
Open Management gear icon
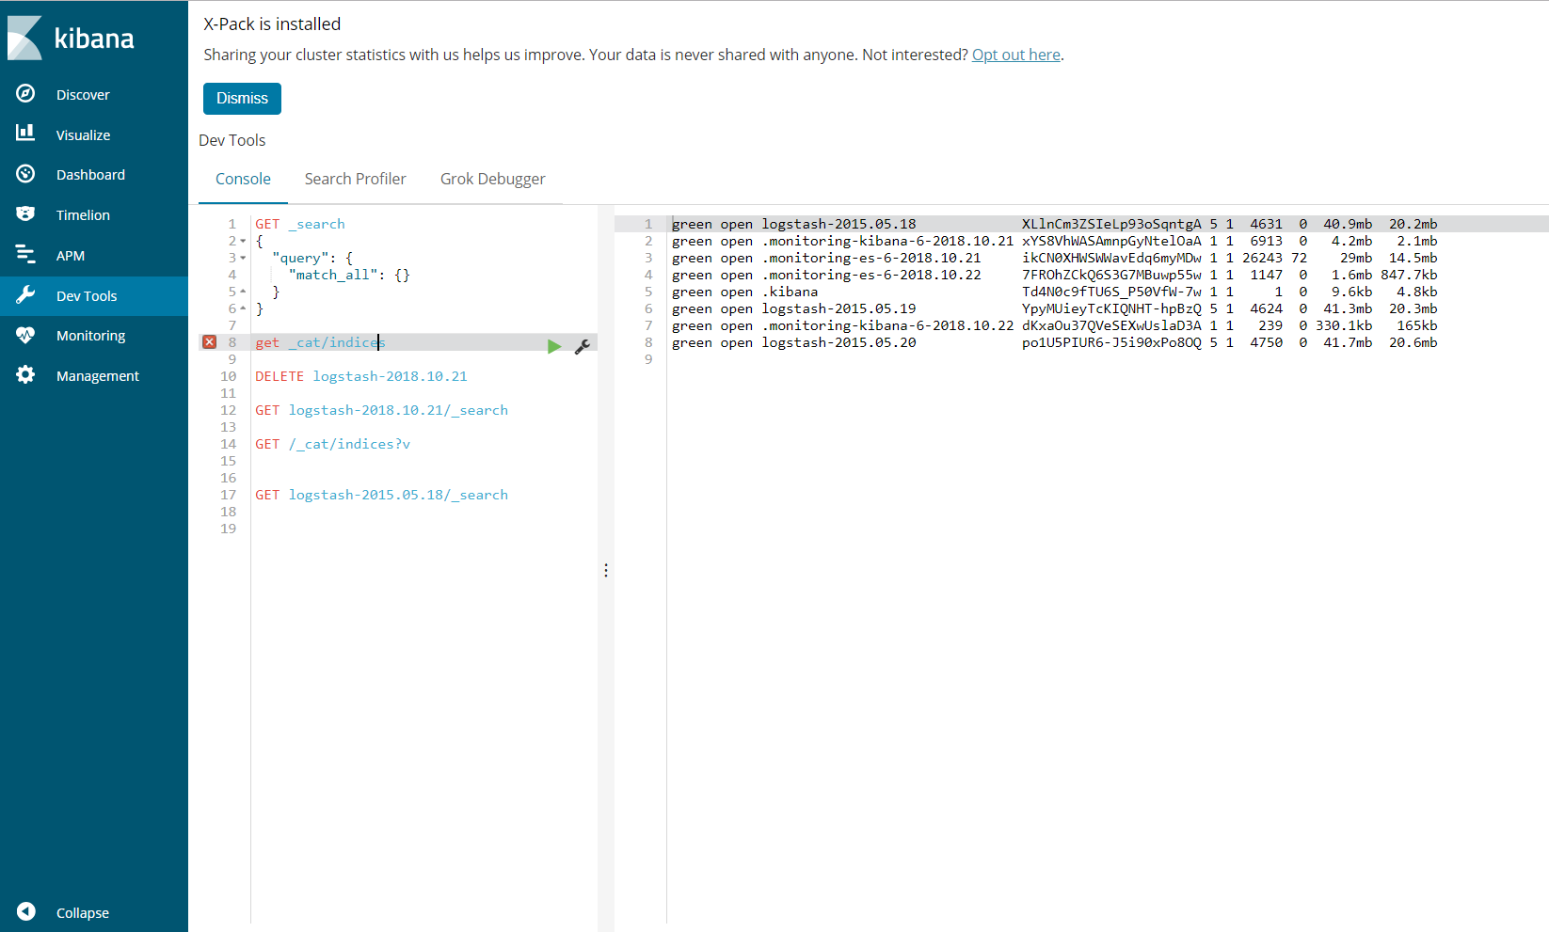(25, 374)
